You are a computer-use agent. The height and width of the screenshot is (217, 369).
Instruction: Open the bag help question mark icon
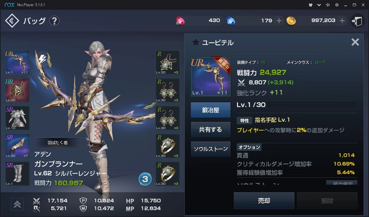pos(54,21)
